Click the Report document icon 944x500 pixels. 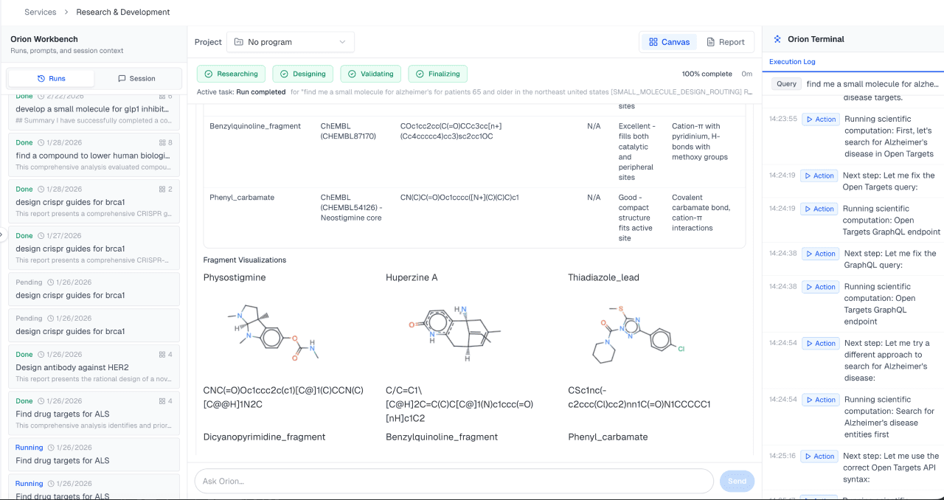point(709,42)
